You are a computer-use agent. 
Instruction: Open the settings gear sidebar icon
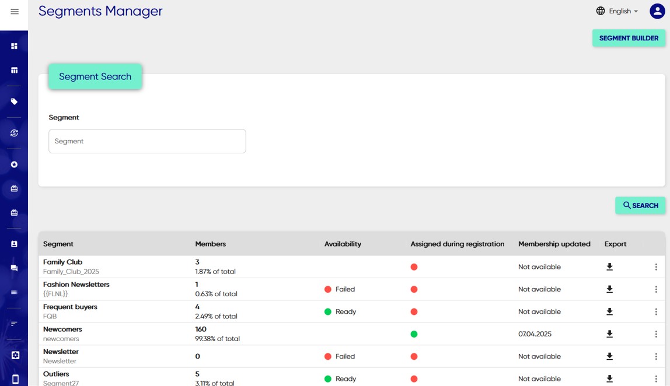(15, 355)
